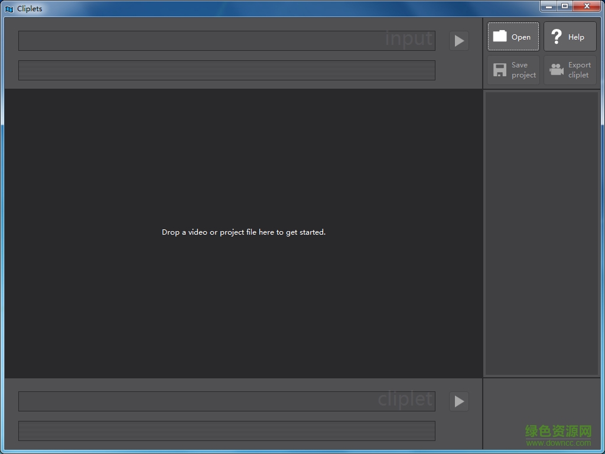Click the Save project button
Screen dimensions: 605x454
click(x=513, y=70)
